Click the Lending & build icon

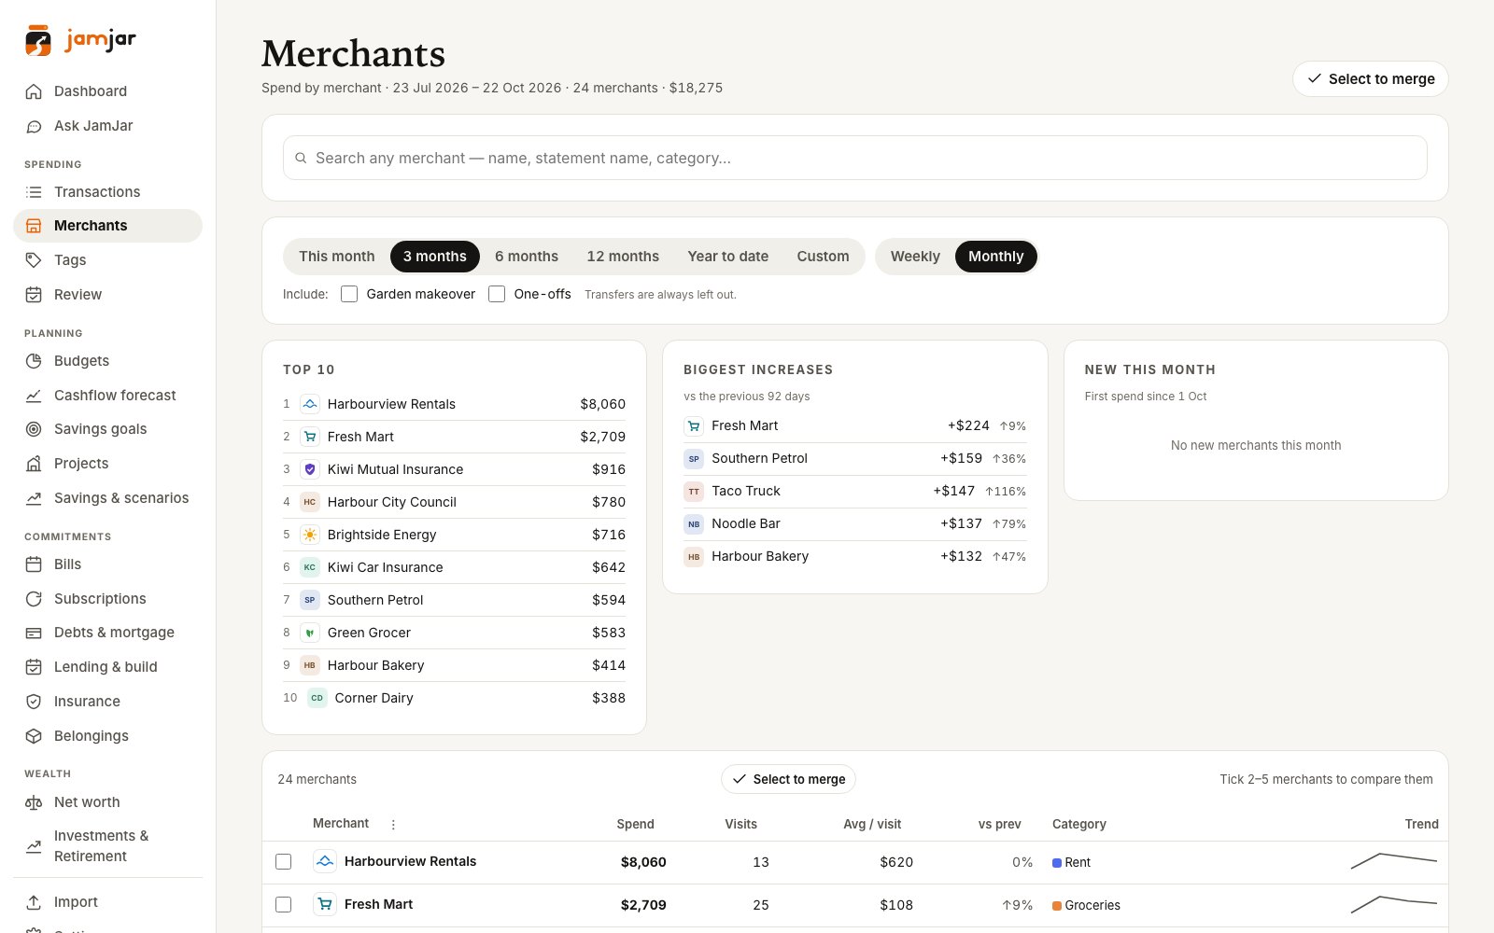34,667
